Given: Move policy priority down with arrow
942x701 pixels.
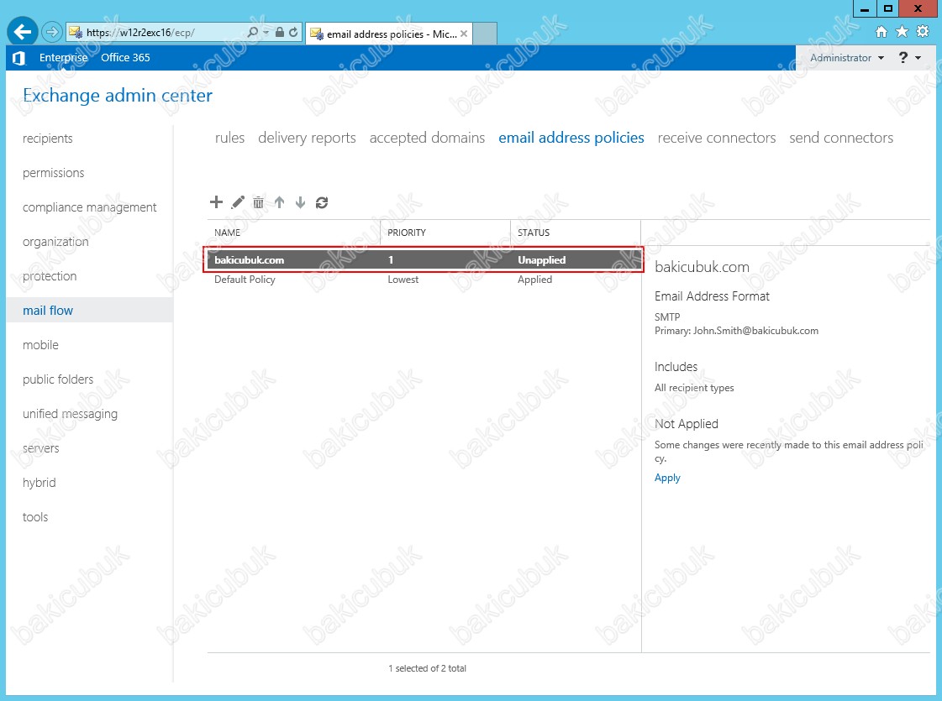Looking at the screenshot, I should [300, 202].
